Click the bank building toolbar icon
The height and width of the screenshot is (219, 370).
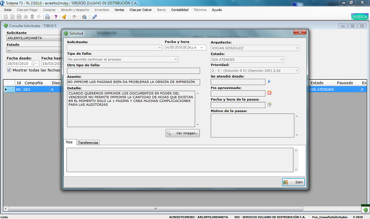(x=84, y=17)
